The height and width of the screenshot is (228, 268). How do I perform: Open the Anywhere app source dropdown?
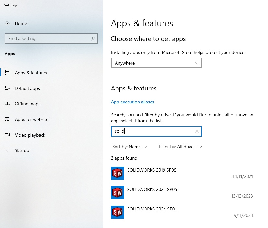(156, 63)
